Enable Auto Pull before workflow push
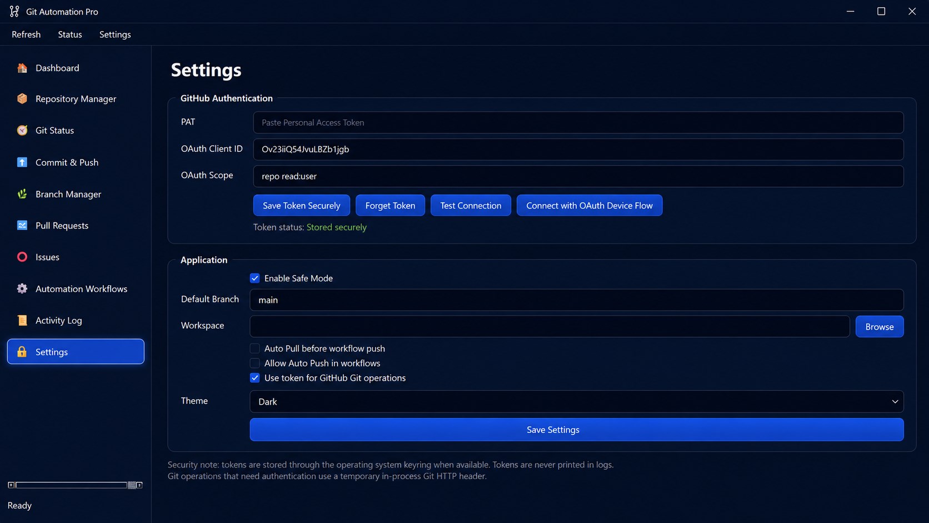 click(254, 348)
